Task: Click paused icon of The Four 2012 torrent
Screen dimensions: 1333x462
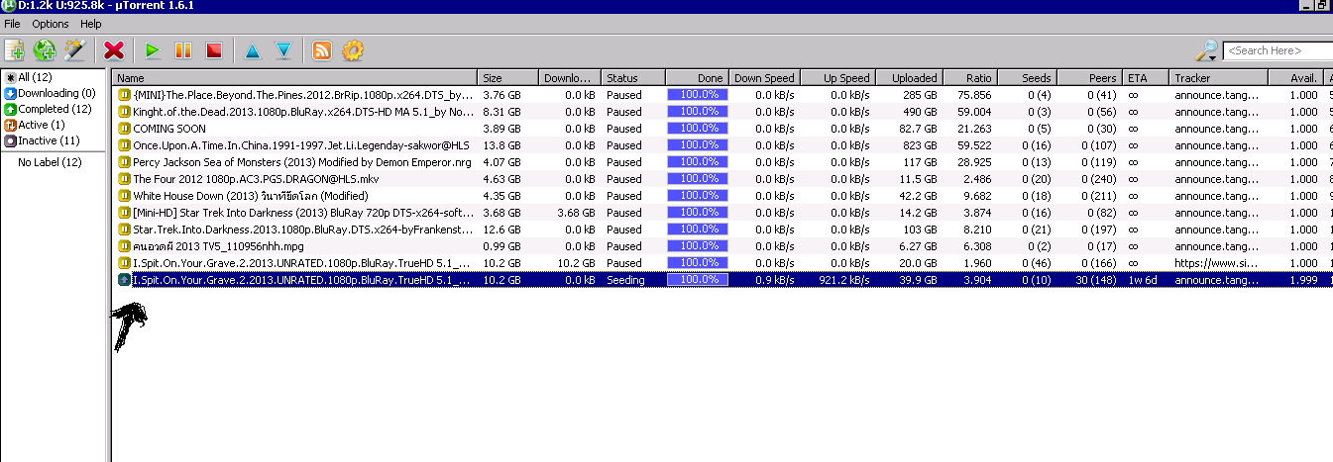Action: [x=124, y=179]
